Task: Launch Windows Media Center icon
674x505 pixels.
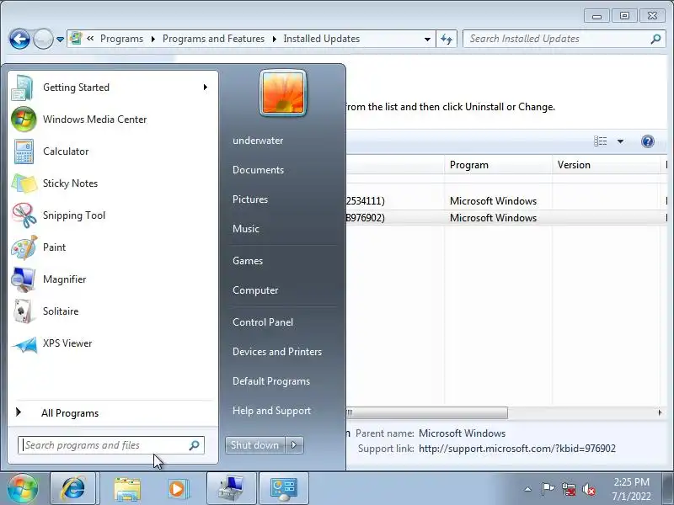Action: coord(24,120)
